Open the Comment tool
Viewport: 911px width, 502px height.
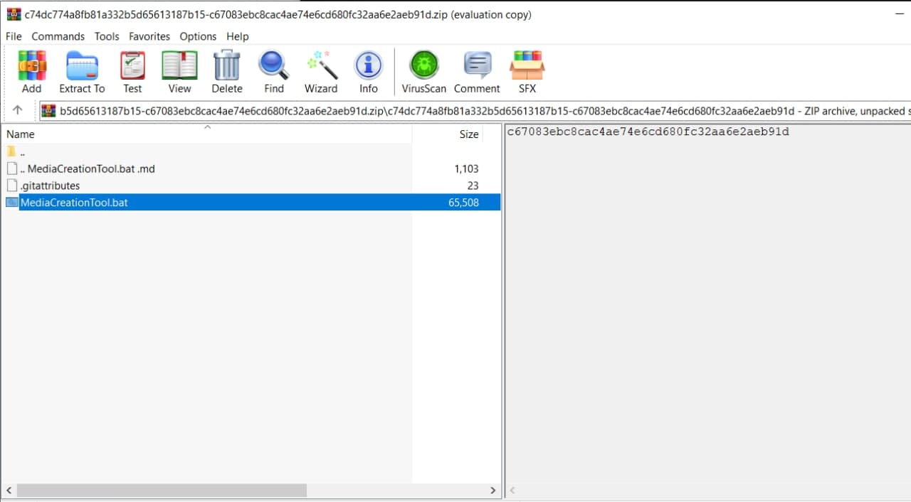pyautogui.click(x=477, y=72)
